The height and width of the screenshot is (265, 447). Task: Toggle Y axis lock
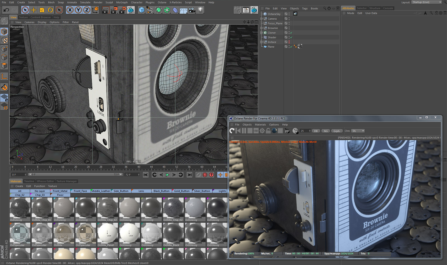pyautogui.click(x=78, y=10)
